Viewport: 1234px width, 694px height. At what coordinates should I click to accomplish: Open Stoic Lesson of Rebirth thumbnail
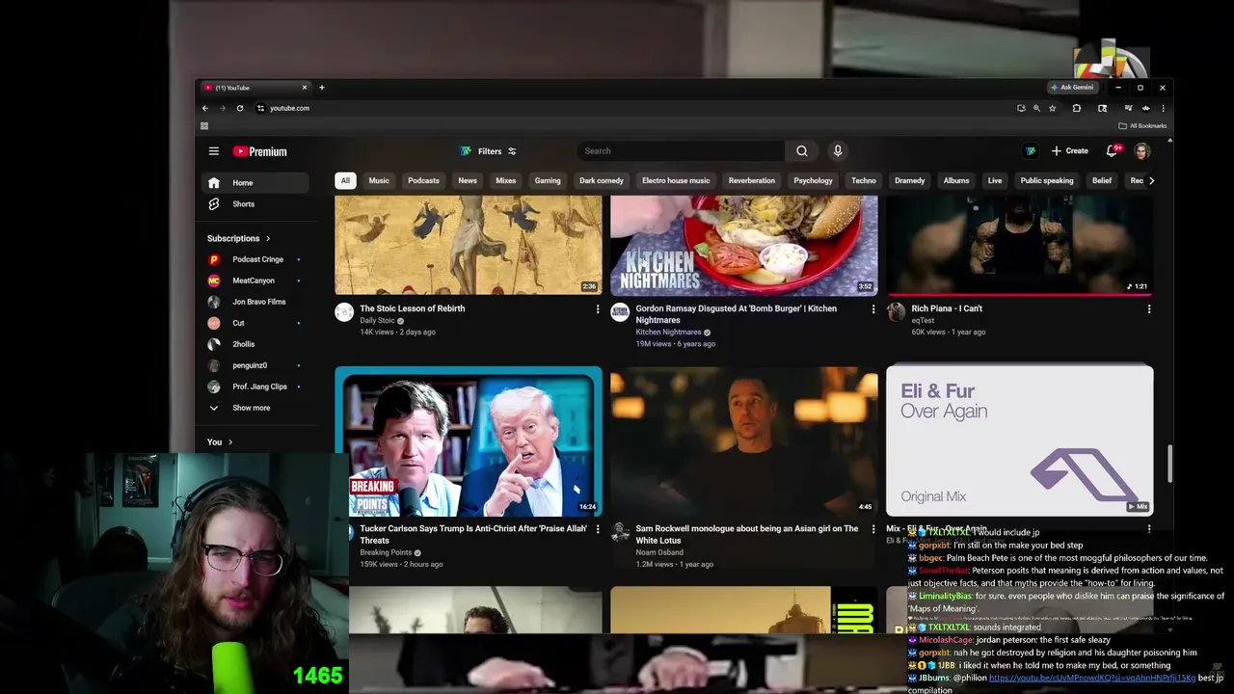tap(469, 245)
